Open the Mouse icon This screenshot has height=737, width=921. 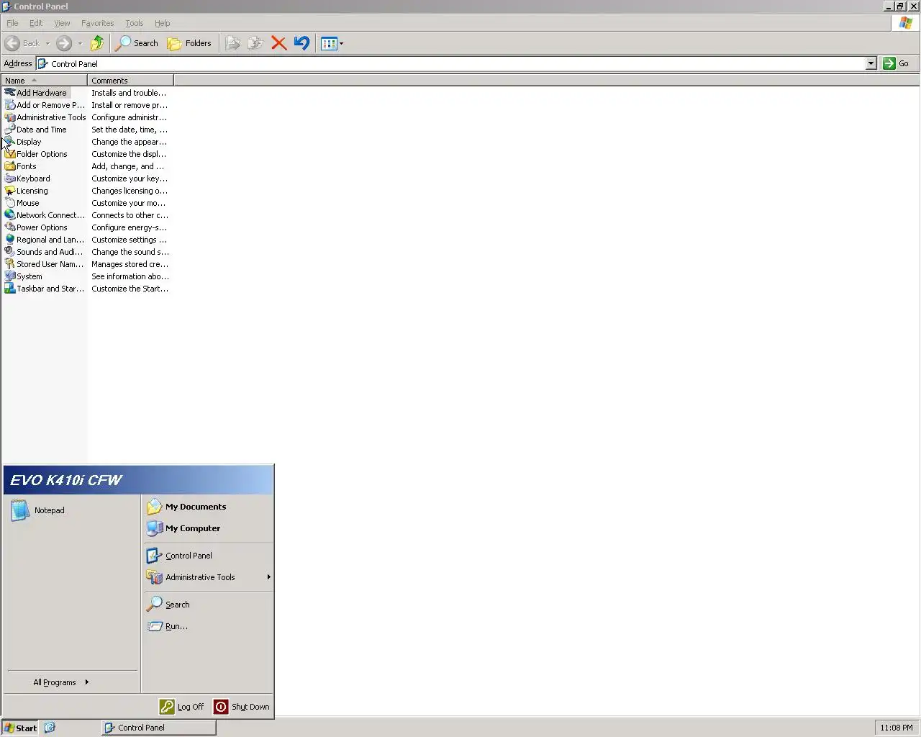pyautogui.click(x=10, y=203)
